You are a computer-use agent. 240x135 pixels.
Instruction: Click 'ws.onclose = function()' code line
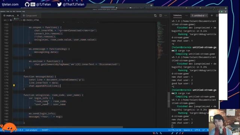[46, 61]
